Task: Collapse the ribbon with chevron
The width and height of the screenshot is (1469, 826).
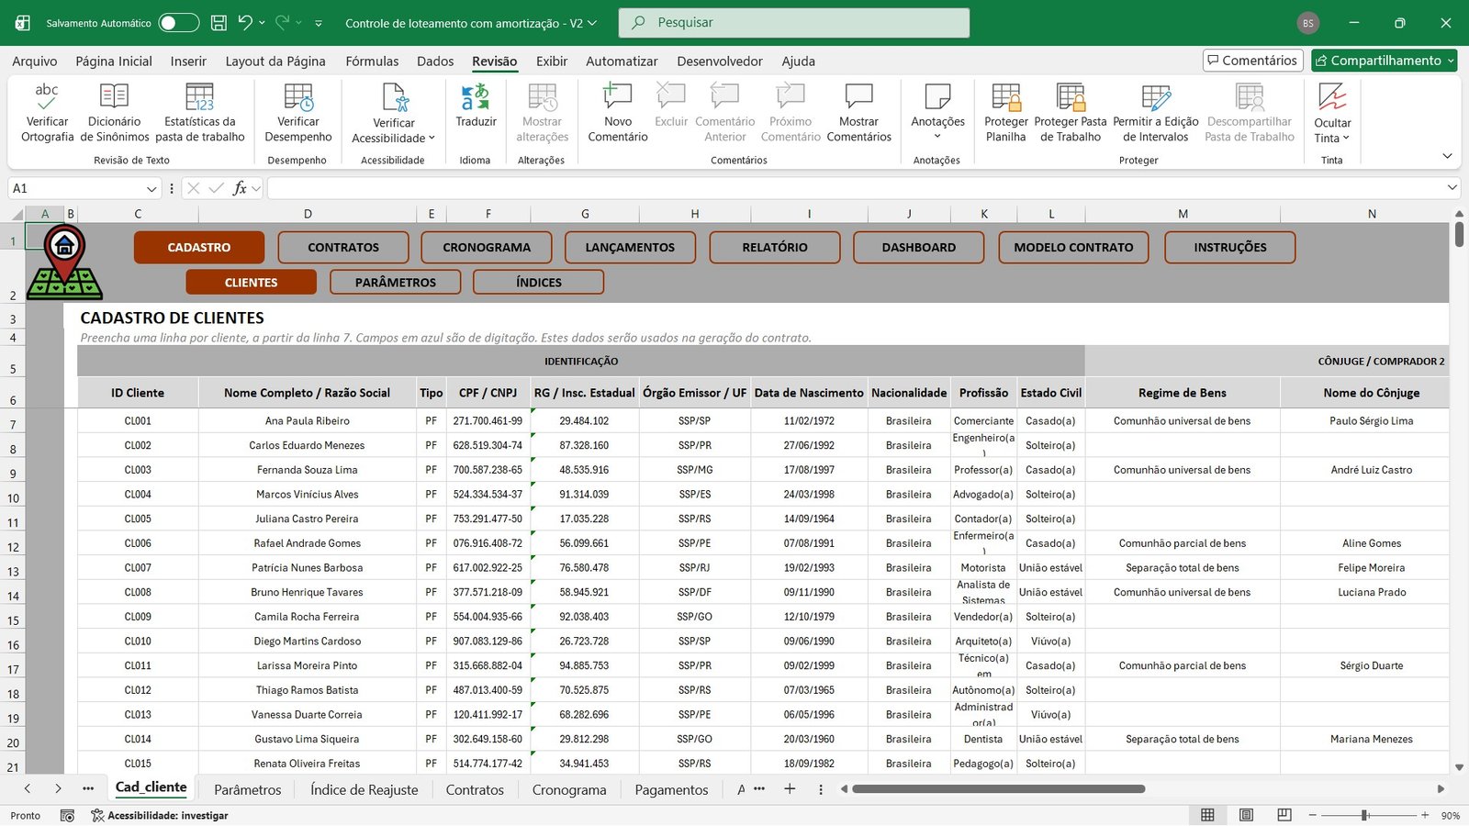Action: [x=1447, y=156]
